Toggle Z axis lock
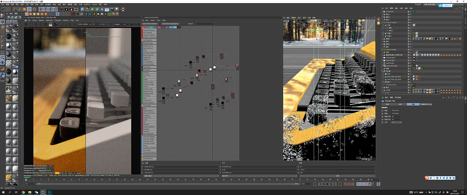 (50, 9)
